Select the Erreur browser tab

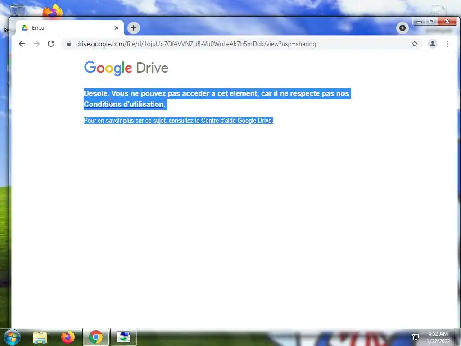click(69, 28)
